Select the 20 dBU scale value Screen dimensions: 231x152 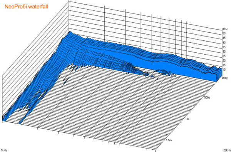[x=224, y=60]
